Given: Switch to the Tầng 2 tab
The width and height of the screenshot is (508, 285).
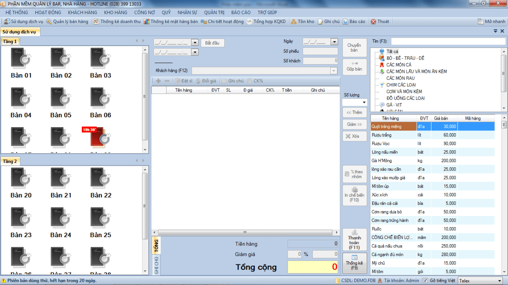Looking at the screenshot, I should click(10, 161).
